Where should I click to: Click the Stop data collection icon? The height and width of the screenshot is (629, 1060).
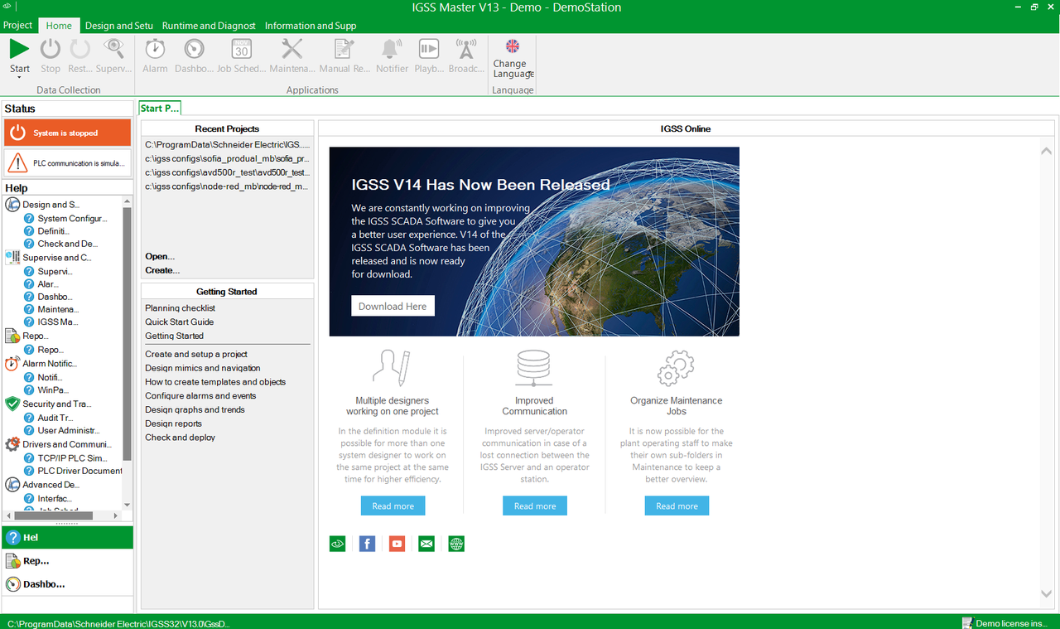coord(51,49)
